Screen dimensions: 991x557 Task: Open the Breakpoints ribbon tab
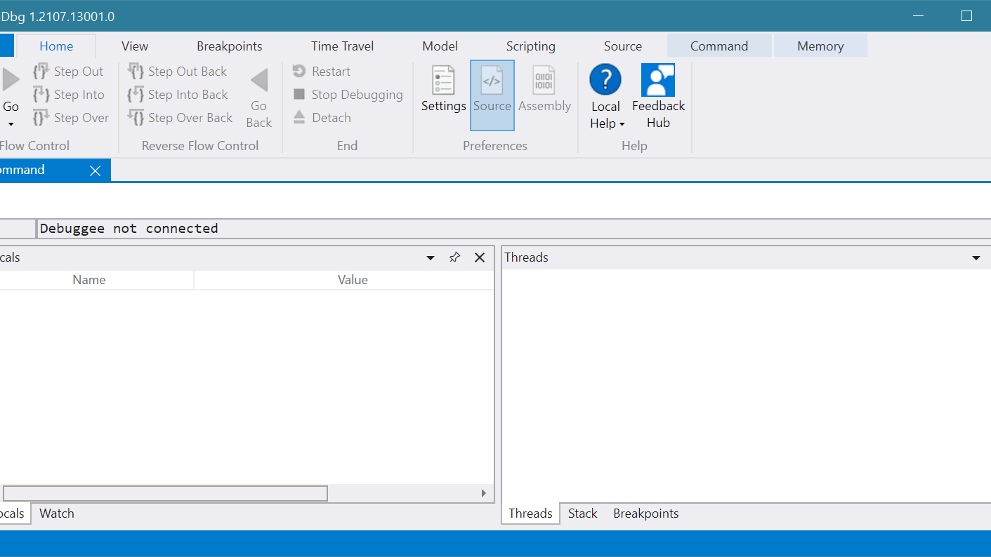point(230,46)
